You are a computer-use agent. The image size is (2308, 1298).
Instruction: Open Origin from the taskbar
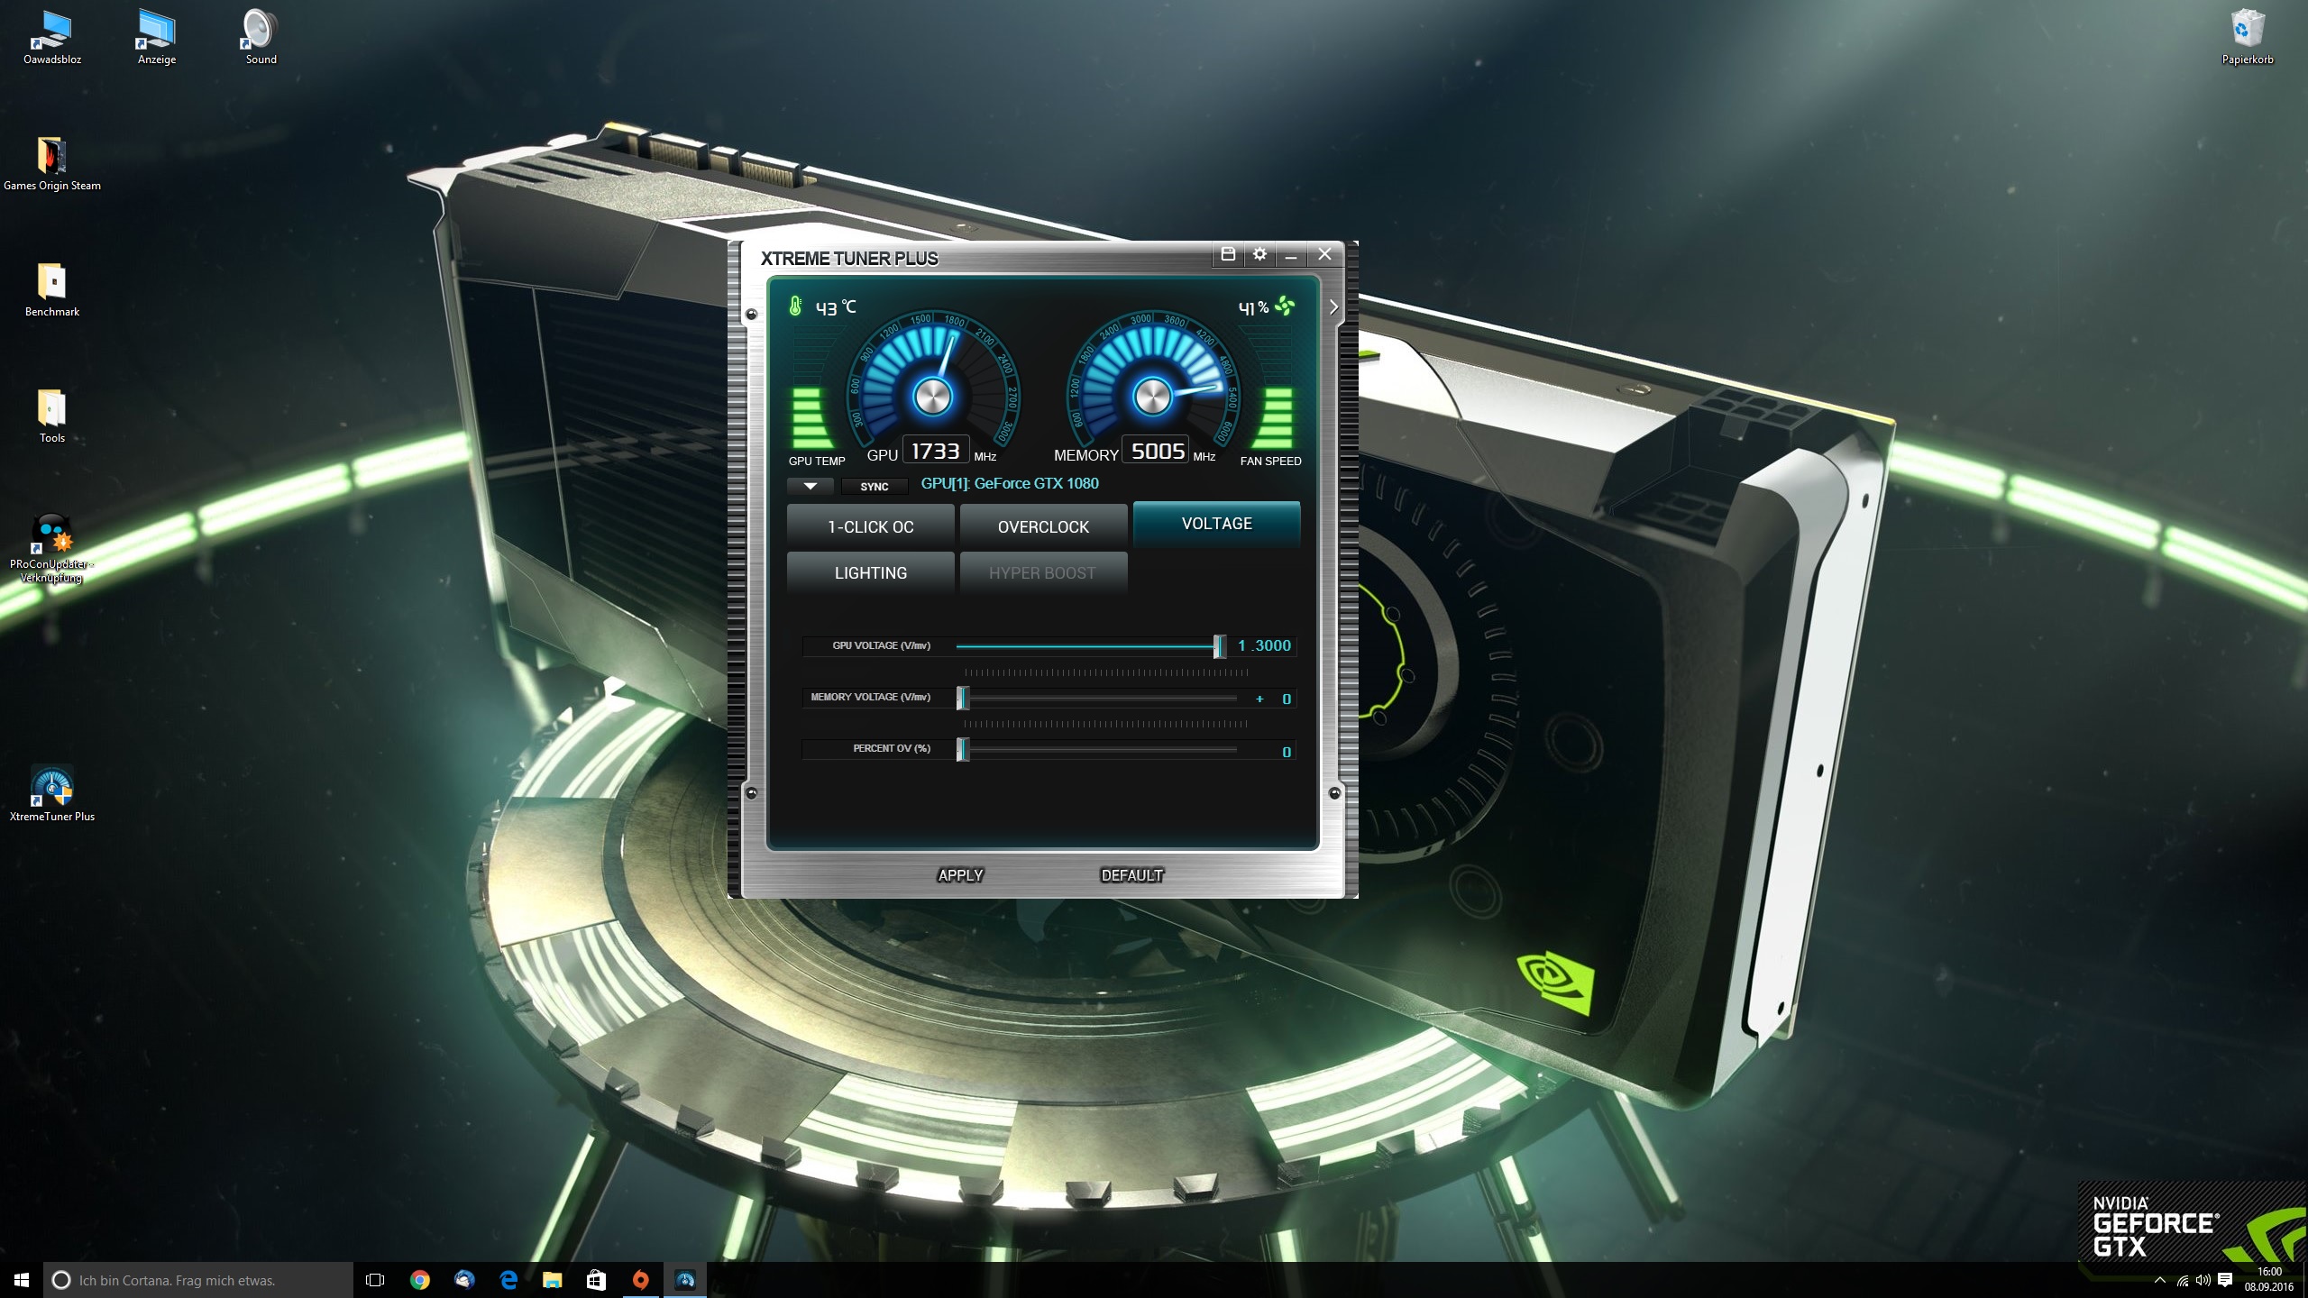coord(640,1280)
